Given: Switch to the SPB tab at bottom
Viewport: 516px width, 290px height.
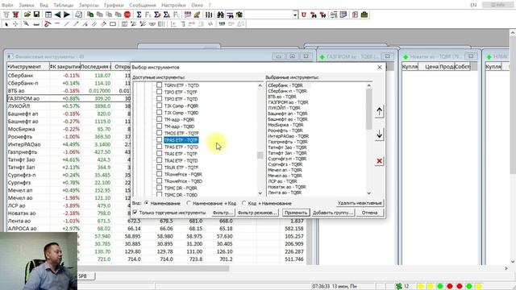Looking at the screenshot, I should (82, 276).
